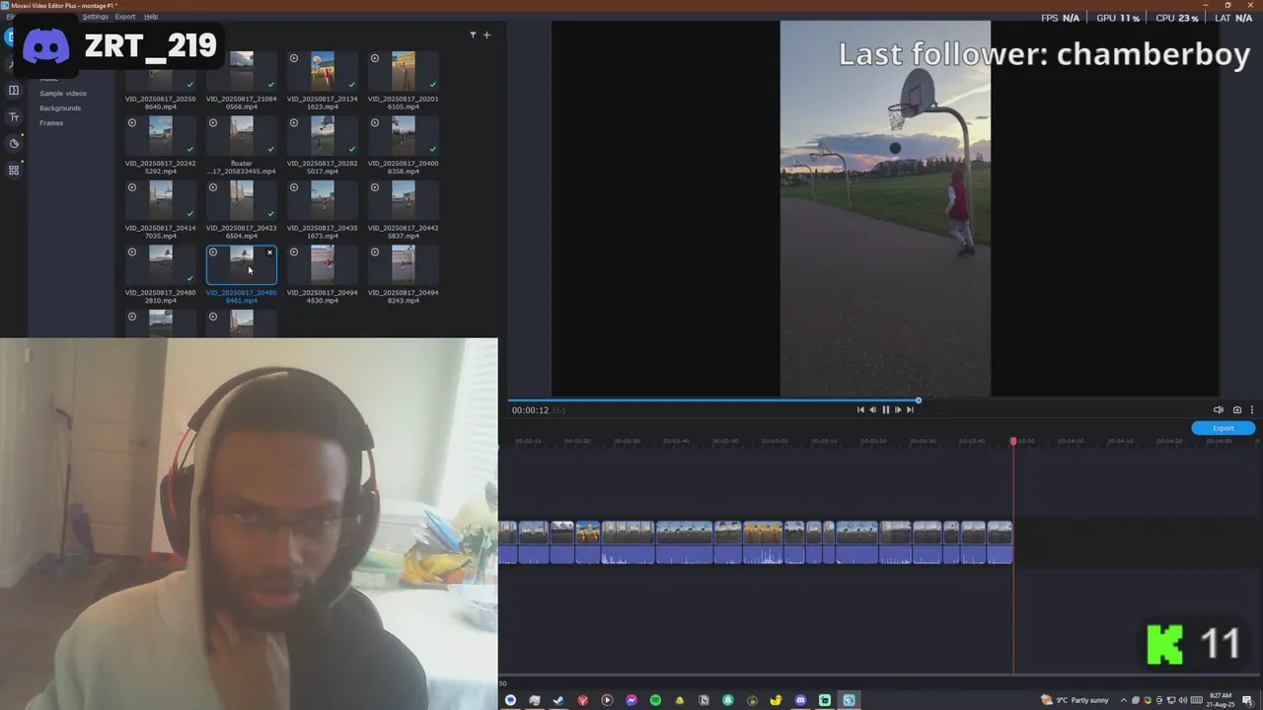Open the Export menu
Image resolution: width=1263 pixels, height=710 pixels.
click(125, 17)
